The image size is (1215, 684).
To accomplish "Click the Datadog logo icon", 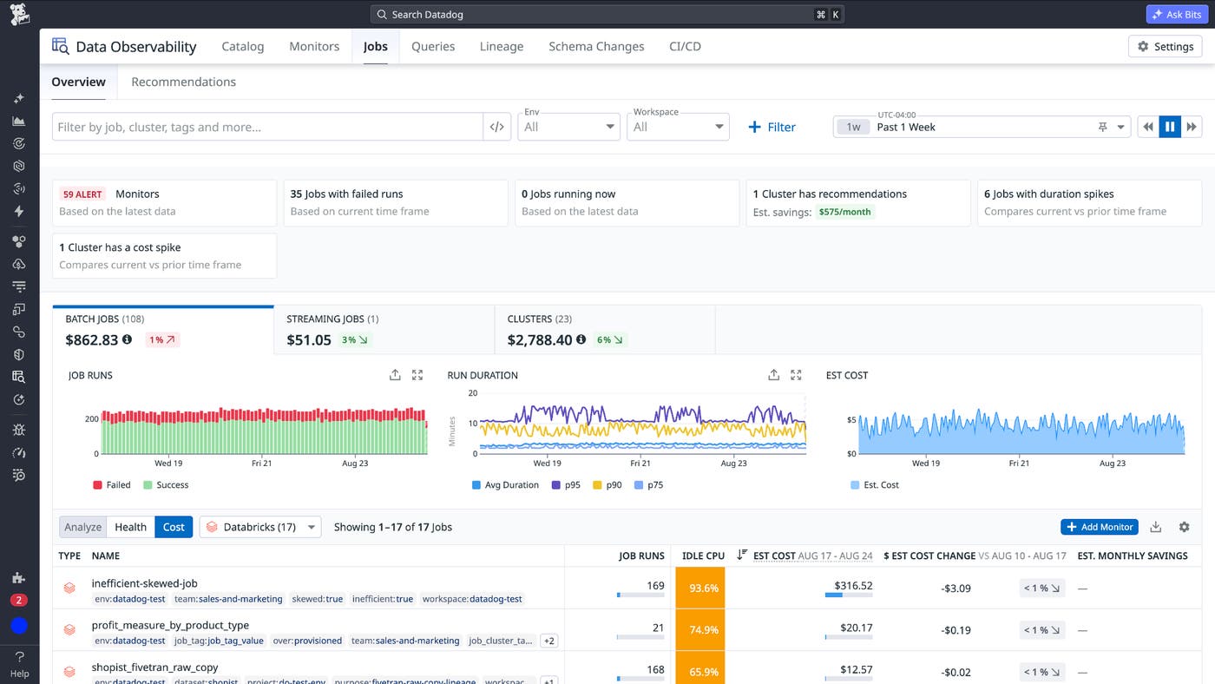I will point(19,14).
